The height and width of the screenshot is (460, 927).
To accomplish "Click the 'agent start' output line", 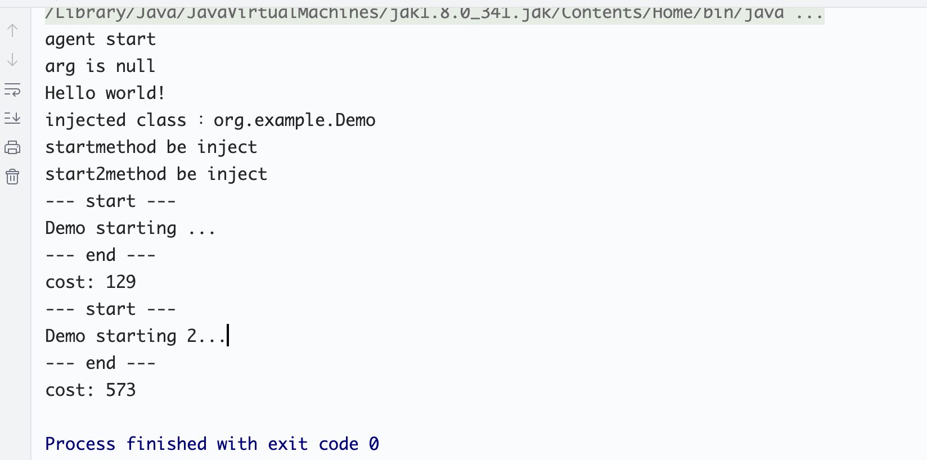I will [x=100, y=39].
